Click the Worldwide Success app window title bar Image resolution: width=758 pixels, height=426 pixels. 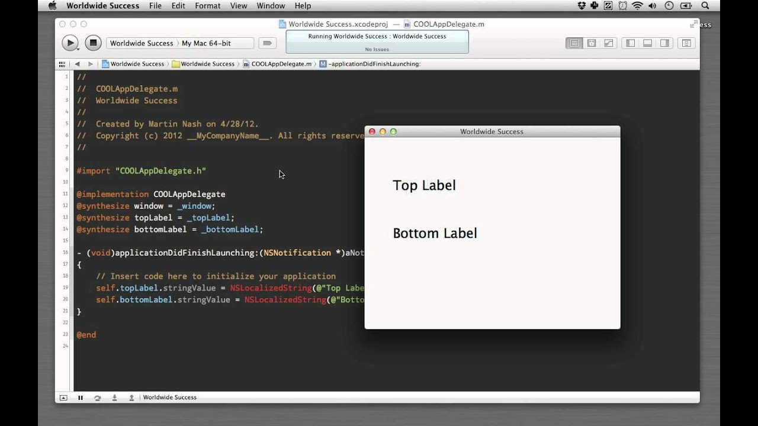coord(492,131)
